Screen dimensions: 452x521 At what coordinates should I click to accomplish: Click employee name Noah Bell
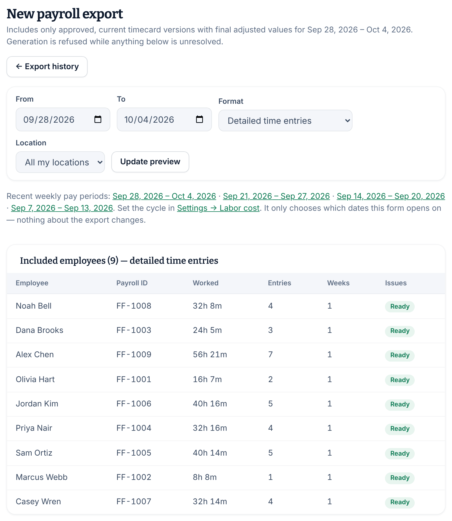34,306
